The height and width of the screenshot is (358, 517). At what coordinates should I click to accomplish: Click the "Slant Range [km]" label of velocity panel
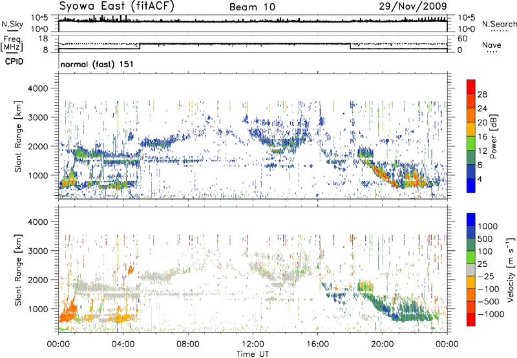[18, 269]
